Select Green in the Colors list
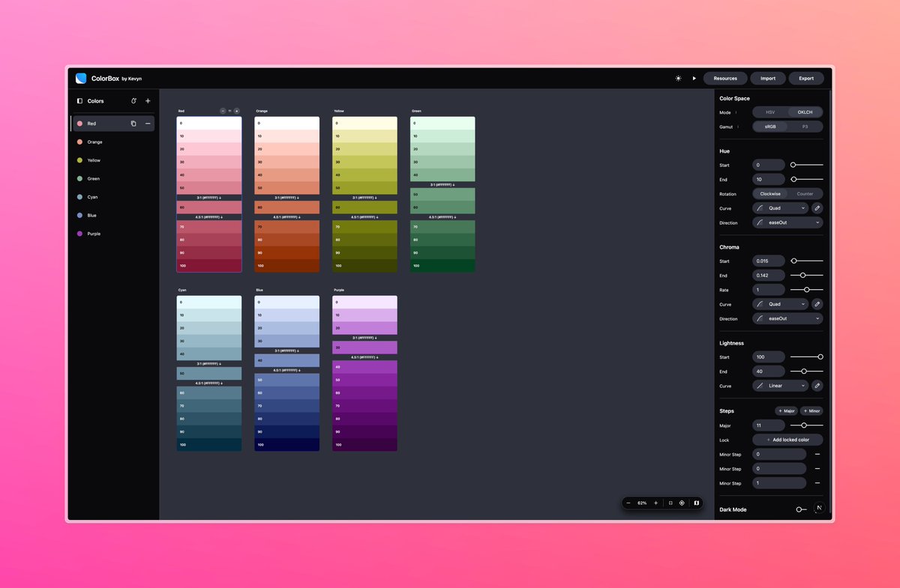The image size is (900, 588). pyautogui.click(x=112, y=178)
